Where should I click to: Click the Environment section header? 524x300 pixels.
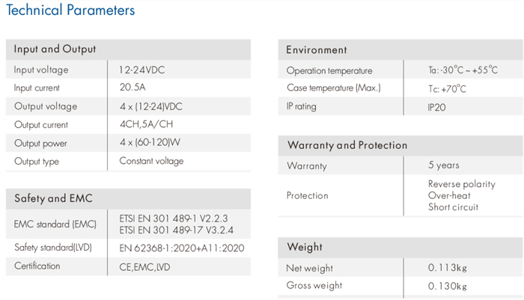click(317, 50)
